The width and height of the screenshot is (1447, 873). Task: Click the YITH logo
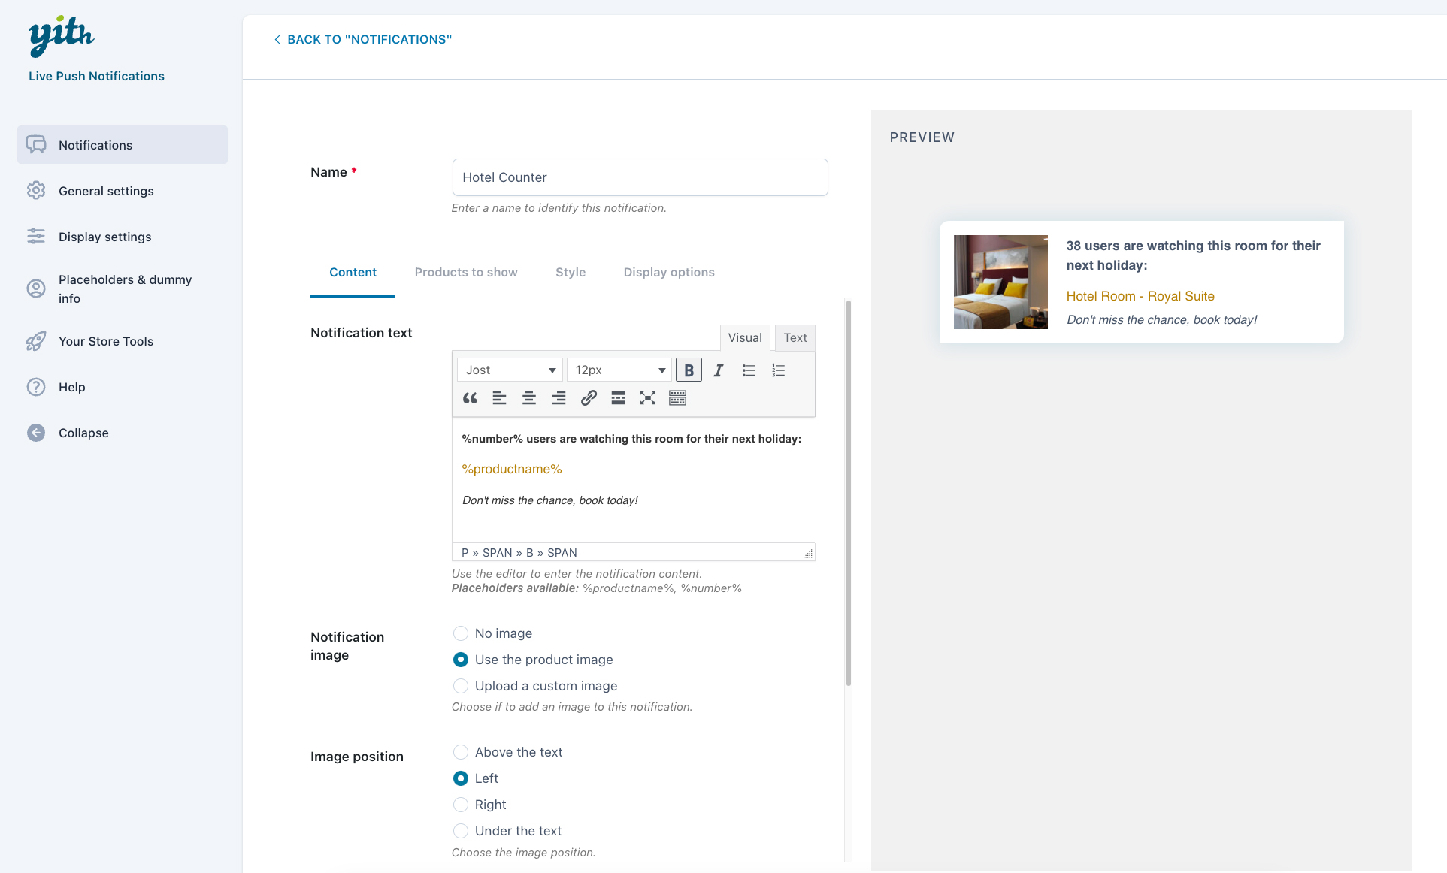(x=61, y=35)
